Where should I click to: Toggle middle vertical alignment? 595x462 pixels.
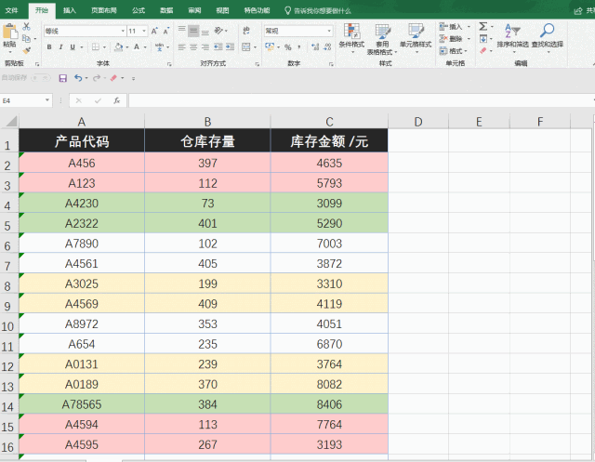(193, 31)
